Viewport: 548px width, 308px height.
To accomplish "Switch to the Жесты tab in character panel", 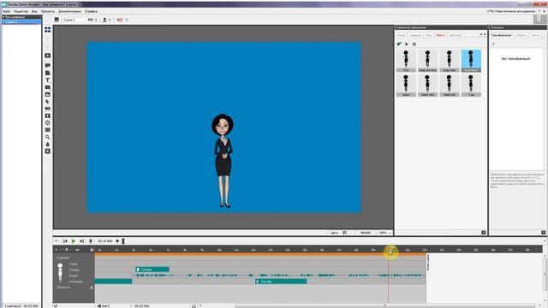I will 440,35.
